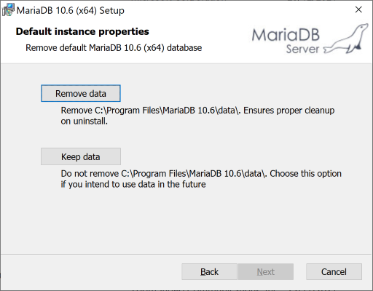Screen dimensions: 373x291
Task: Close the setup window with the X
Action: click(358, 9)
